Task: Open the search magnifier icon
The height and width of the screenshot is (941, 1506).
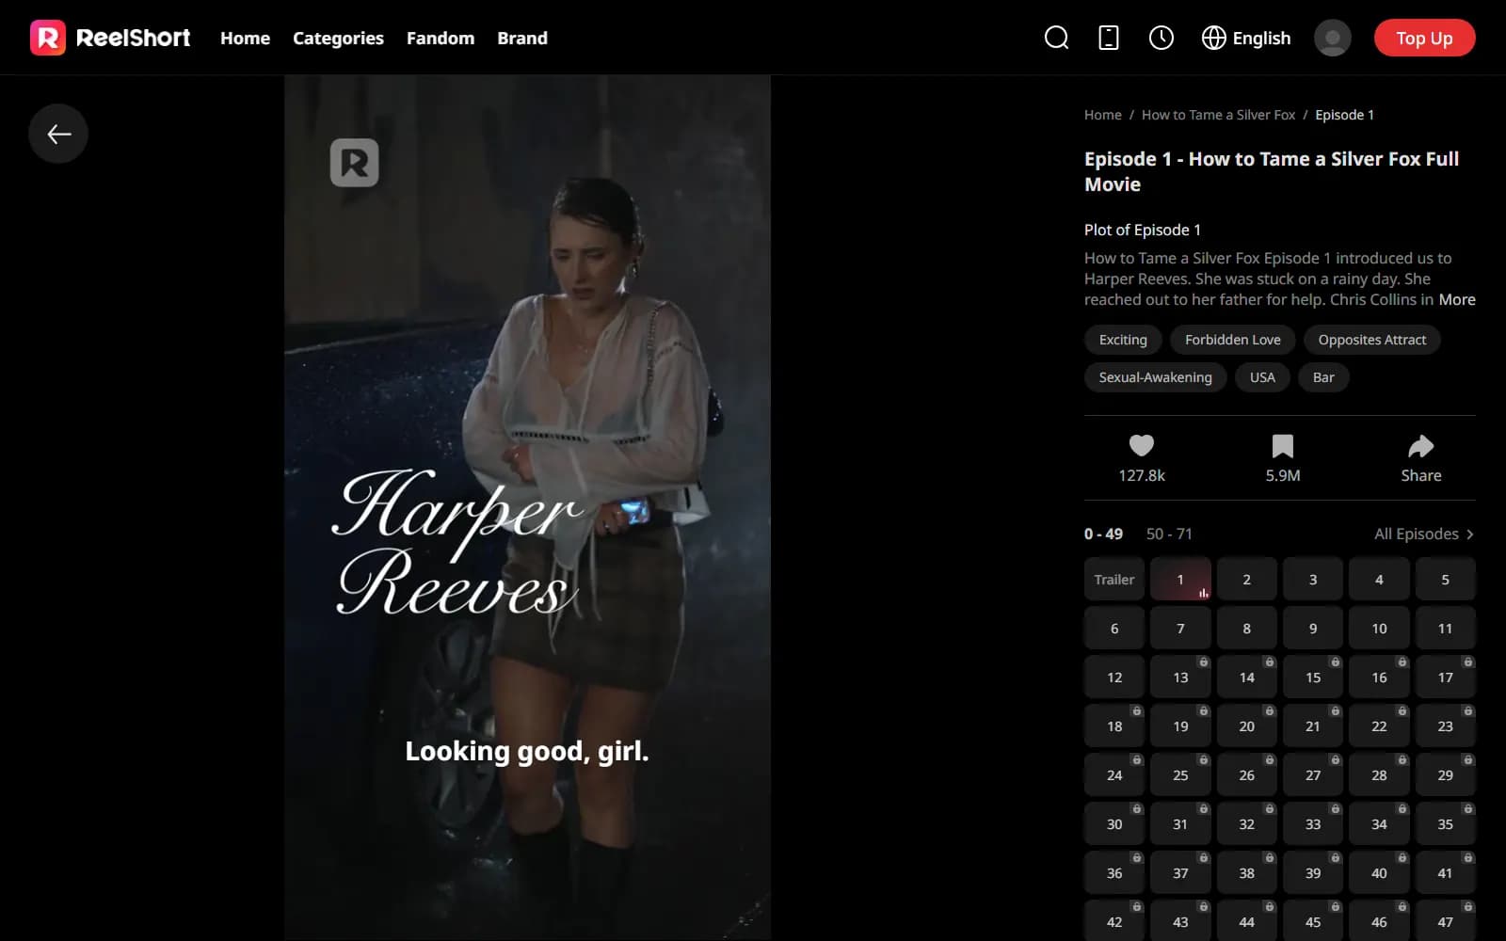Action: [x=1056, y=38]
